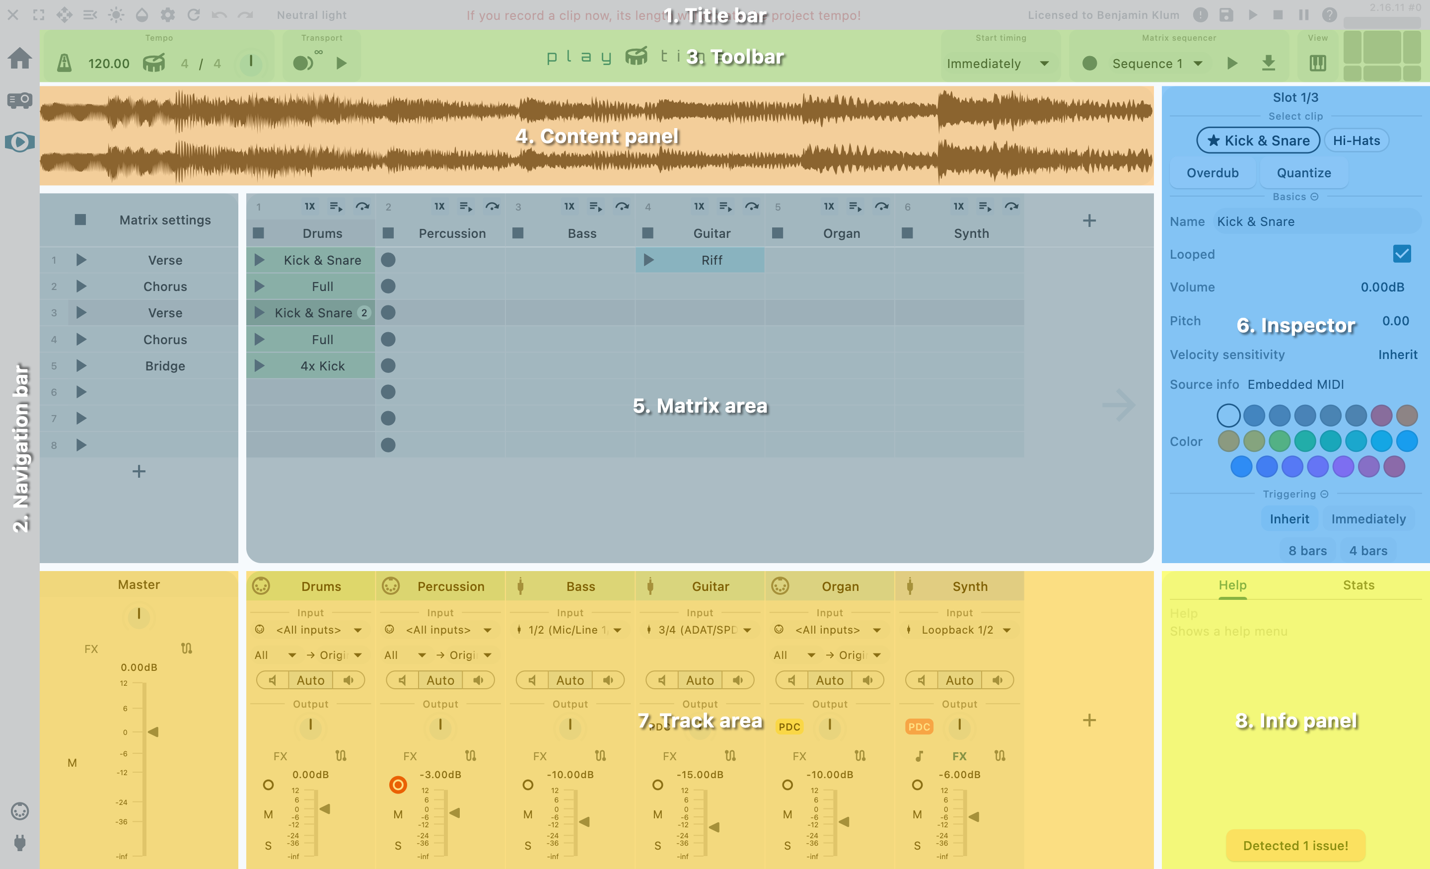This screenshot has height=869, width=1430.
Task: Click the four-arrow move icon in the title bar
Action: [65, 15]
